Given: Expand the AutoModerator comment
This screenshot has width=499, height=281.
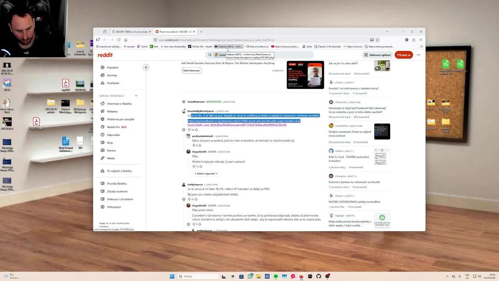Looking at the screenshot, I should pos(184,102).
